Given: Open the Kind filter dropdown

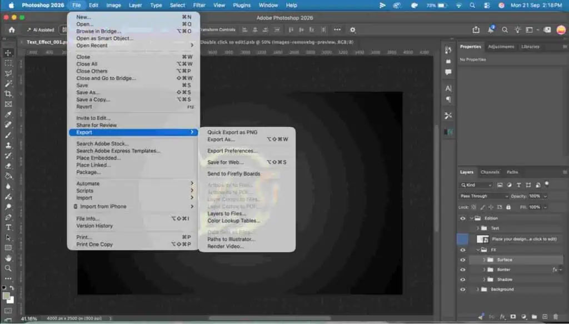Looking at the screenshot, I should [476, 185].
